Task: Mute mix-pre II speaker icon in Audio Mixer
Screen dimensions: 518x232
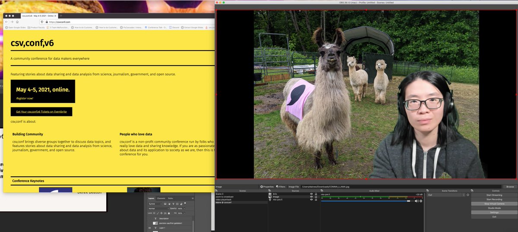Action: pyautogui.click(x=417, y=201)
